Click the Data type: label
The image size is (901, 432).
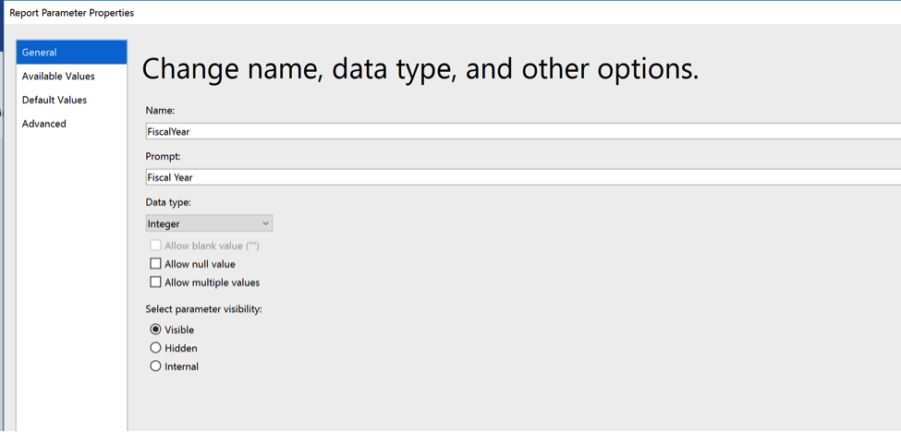click(x=167, y=202)
